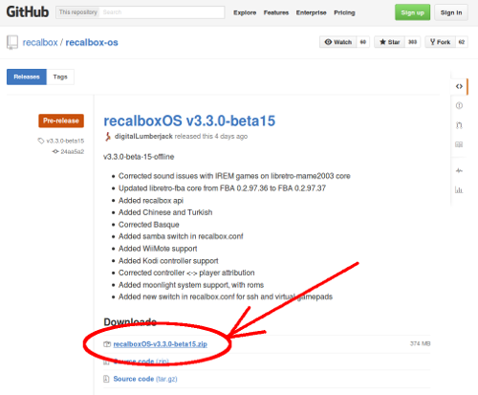Open the Explore menu item
This screenshot has width=478, height=395.
click(x=245, y=12)
